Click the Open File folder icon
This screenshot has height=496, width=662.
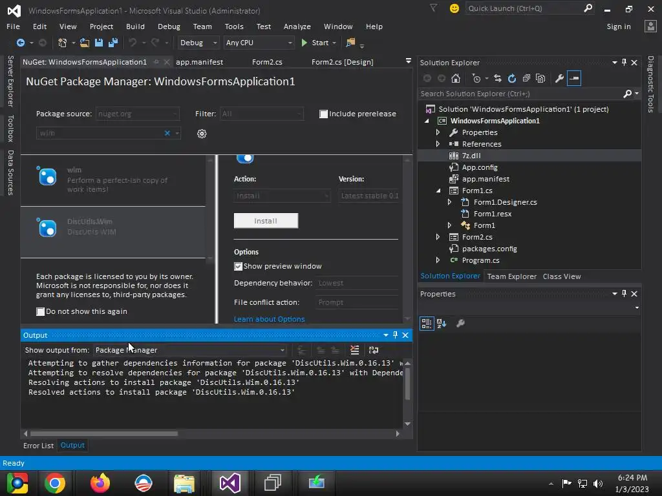[85, 43]
